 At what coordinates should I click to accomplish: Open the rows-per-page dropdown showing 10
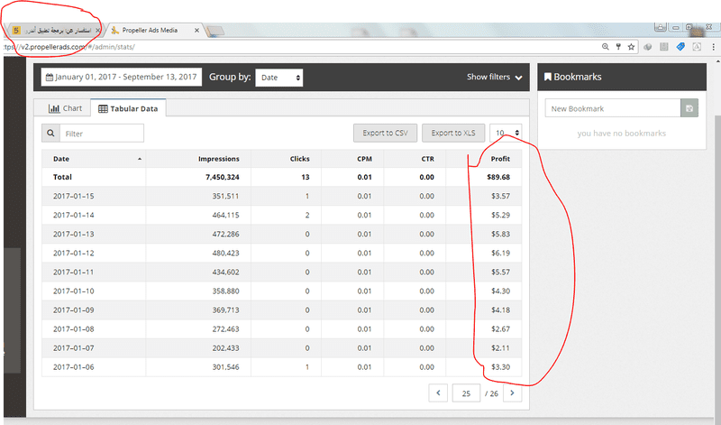(x=506, y=134)
